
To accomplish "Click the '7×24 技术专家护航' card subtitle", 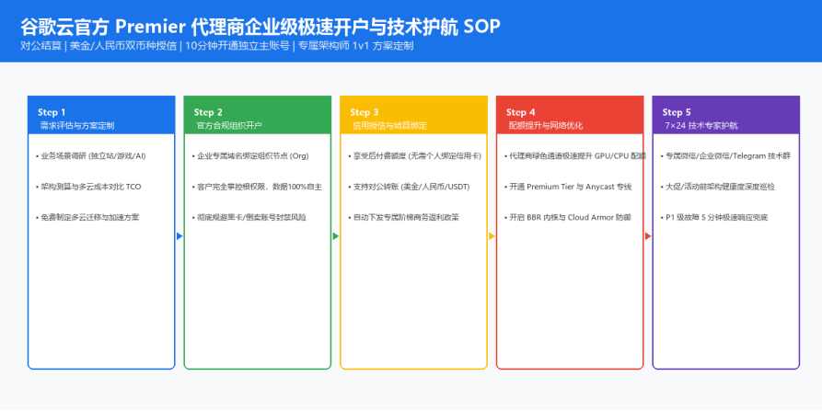I will [701, 126].
